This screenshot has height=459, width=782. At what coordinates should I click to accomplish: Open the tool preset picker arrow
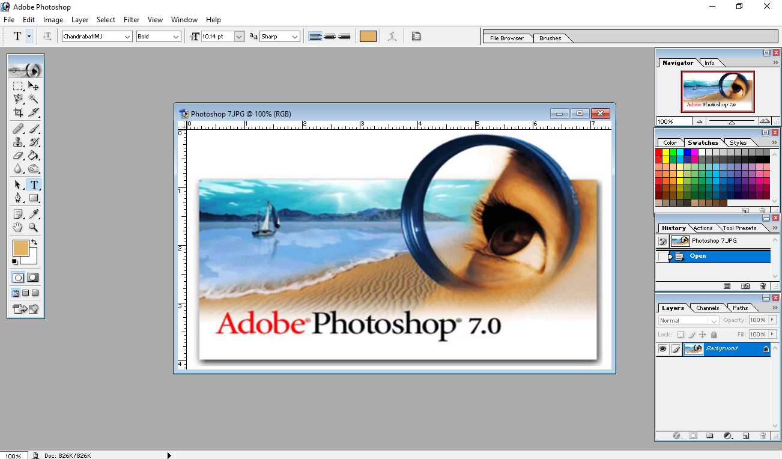29,36
